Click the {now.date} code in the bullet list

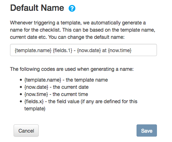(x=36, y=87)
